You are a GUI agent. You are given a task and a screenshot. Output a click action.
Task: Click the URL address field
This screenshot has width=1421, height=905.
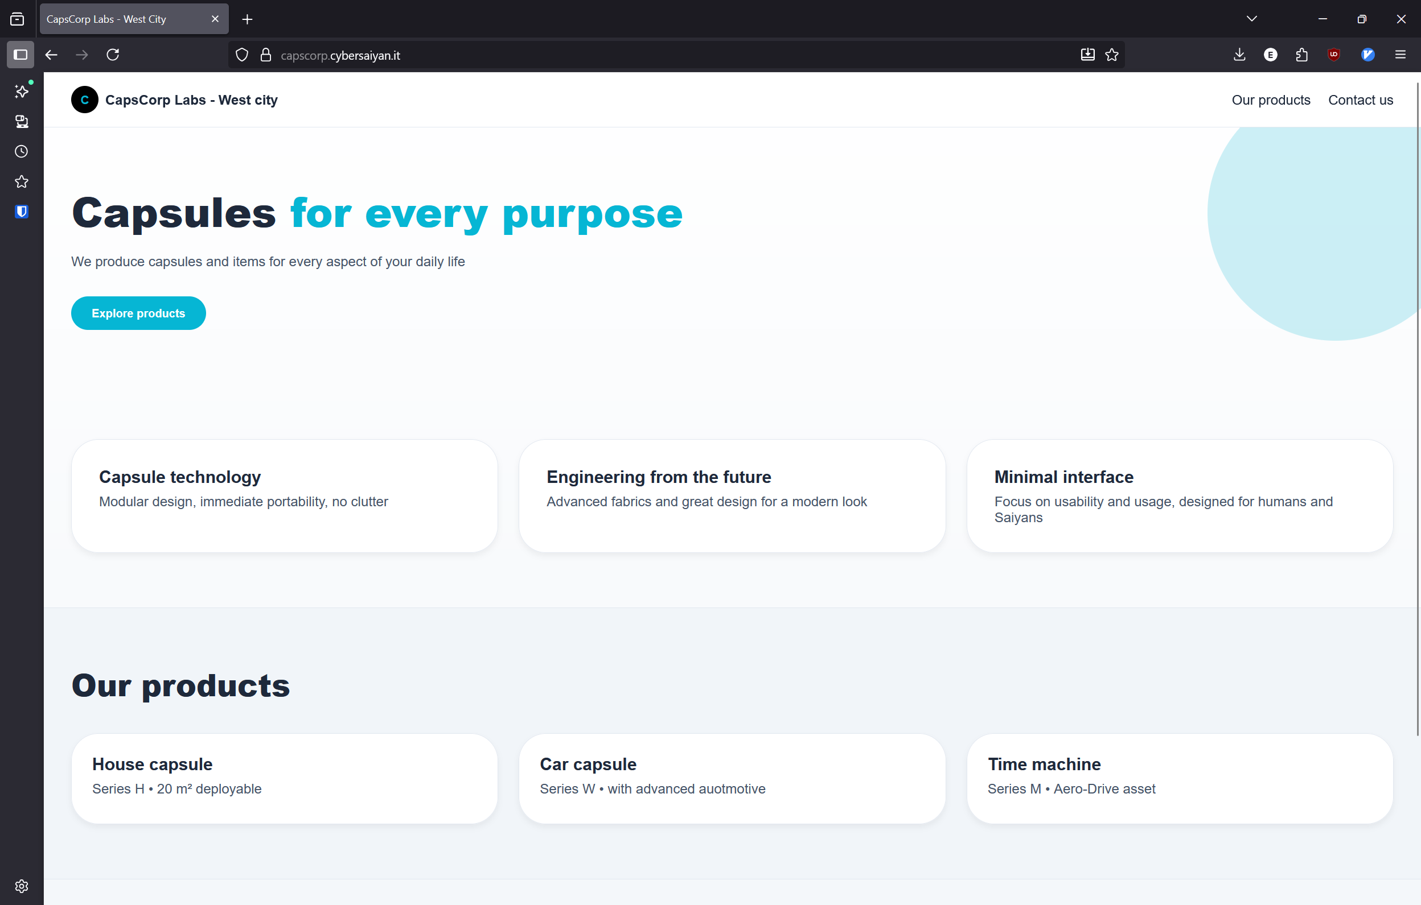coord(649,55)
